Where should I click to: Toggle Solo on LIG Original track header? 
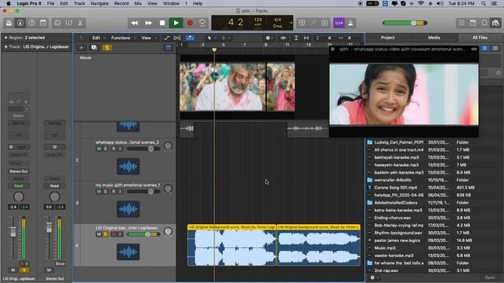click(x=105, y=234)
